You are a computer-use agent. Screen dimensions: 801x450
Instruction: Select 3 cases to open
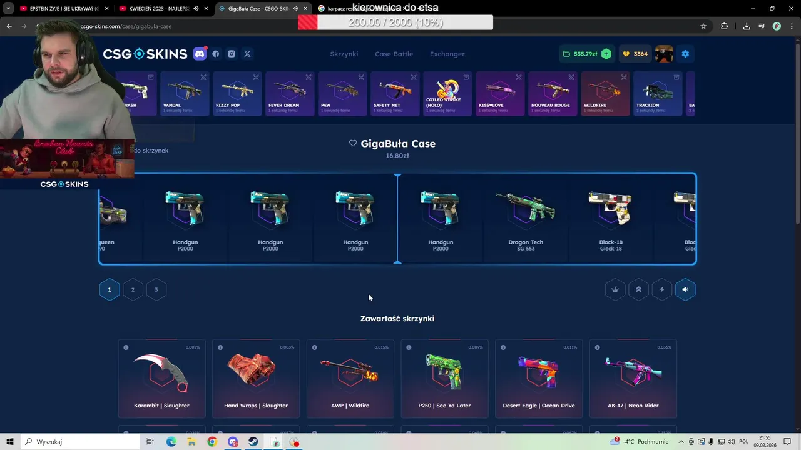(x=156, y=289)
